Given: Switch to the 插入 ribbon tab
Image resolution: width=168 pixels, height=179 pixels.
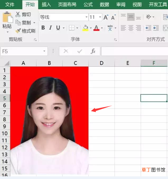Looking at the screenshot, I should tap(46, 4).
